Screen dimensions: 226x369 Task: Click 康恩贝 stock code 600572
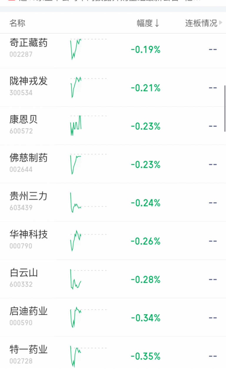click(x=21, y=131)
